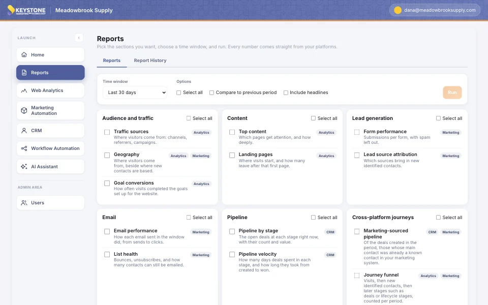Click the Meadowbrook Supply header title
Image resolution: width=488 pixels, height=305 pixels.
84,10
